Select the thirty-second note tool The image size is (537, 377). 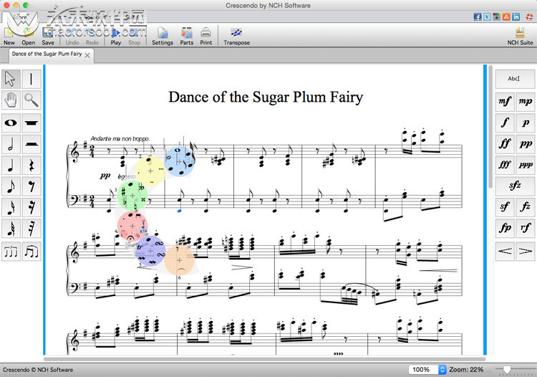[x=11, y=229]
